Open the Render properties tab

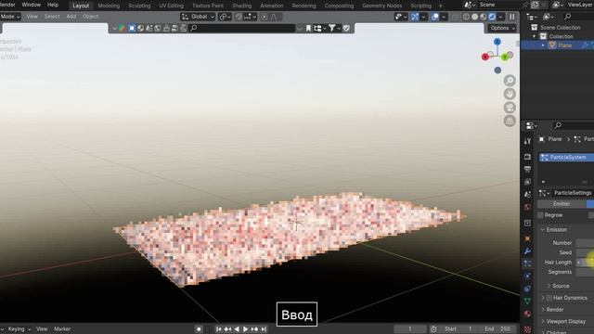(527, 157)
